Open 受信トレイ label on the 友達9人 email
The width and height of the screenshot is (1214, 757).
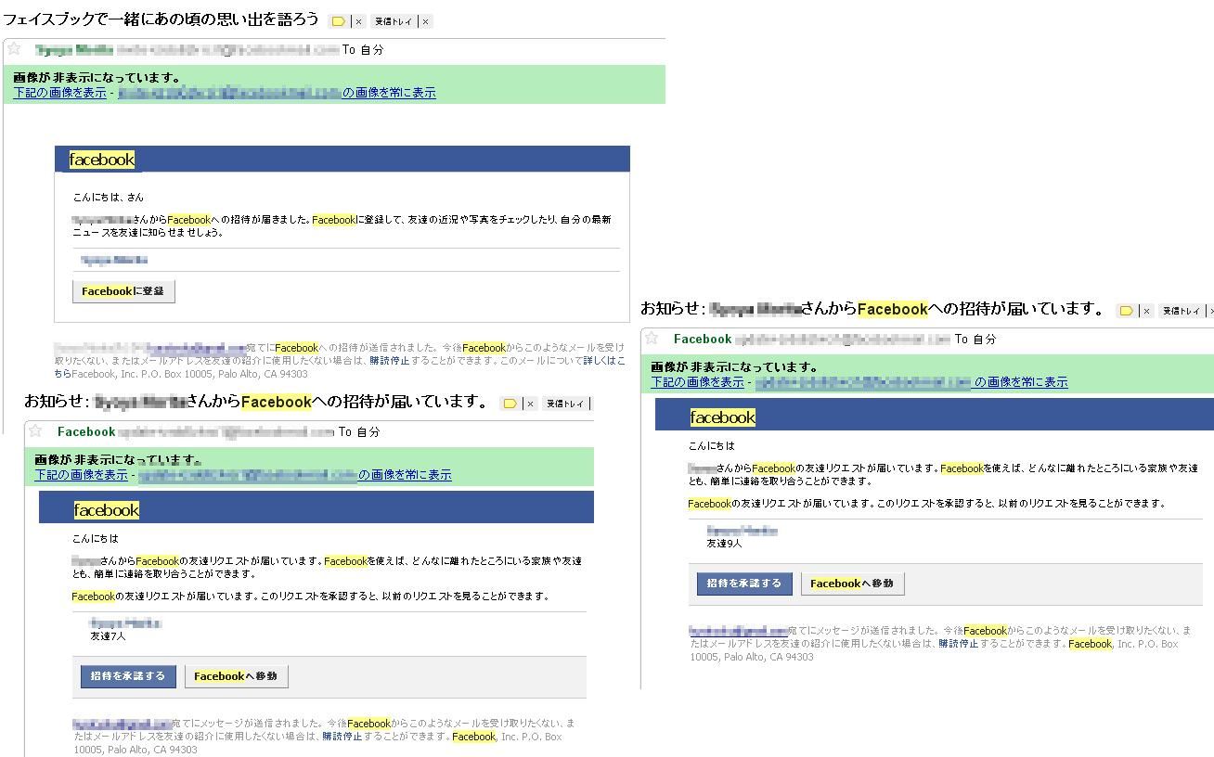point(1182,311)
